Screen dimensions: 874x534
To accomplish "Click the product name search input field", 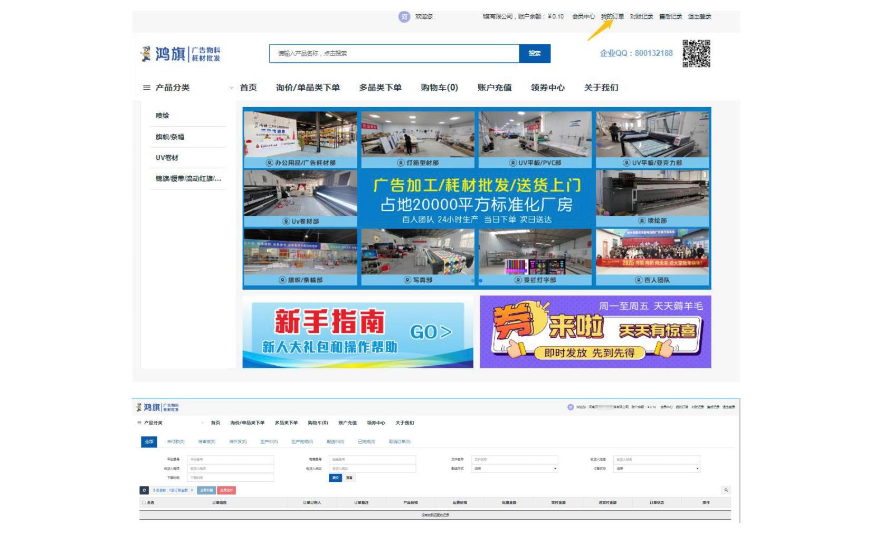I will 394,53.
